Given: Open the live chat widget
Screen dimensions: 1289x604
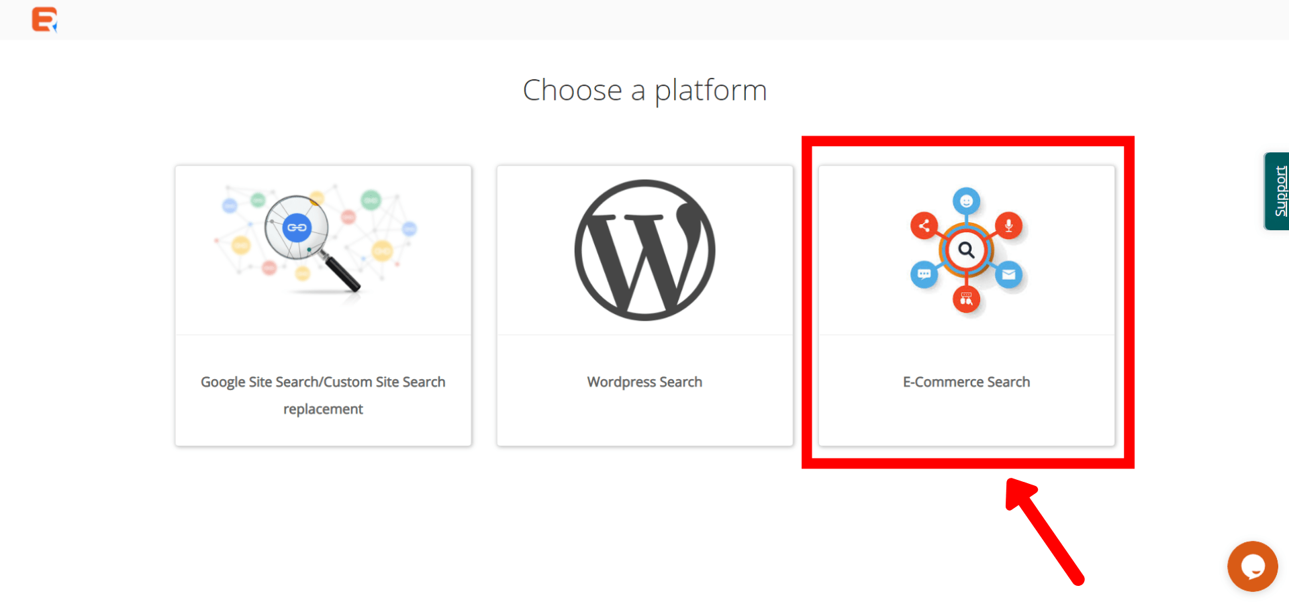Looking at the screenshot, I should pyautogui.click(x=1252, y=566).
